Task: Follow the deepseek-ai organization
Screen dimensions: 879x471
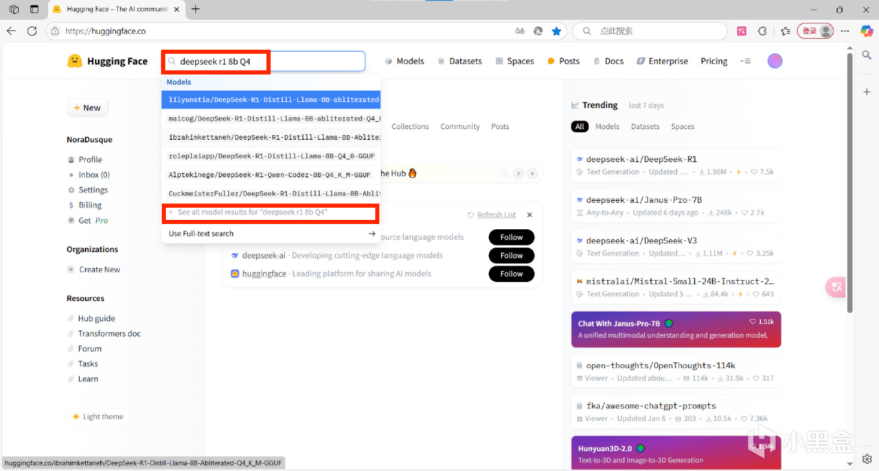Action: pyautogui.click(x=512, y=256)
